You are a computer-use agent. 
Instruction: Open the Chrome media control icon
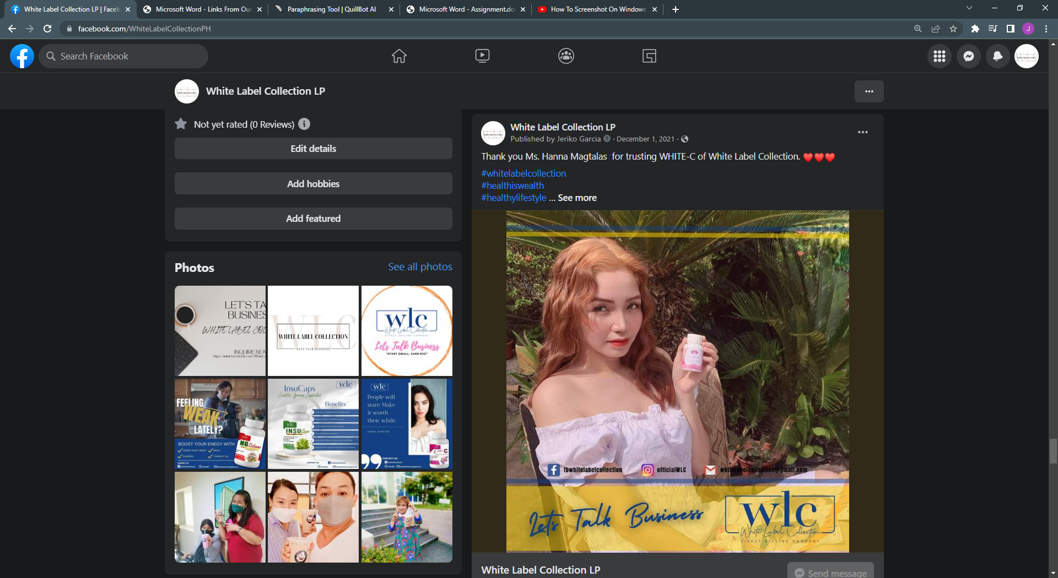point(992,29)
